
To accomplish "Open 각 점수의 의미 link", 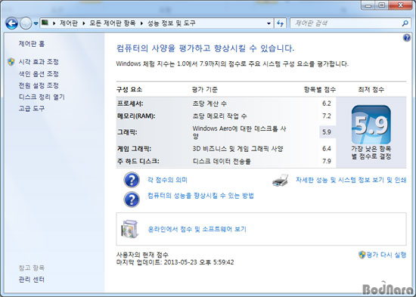I will (167, 180).
